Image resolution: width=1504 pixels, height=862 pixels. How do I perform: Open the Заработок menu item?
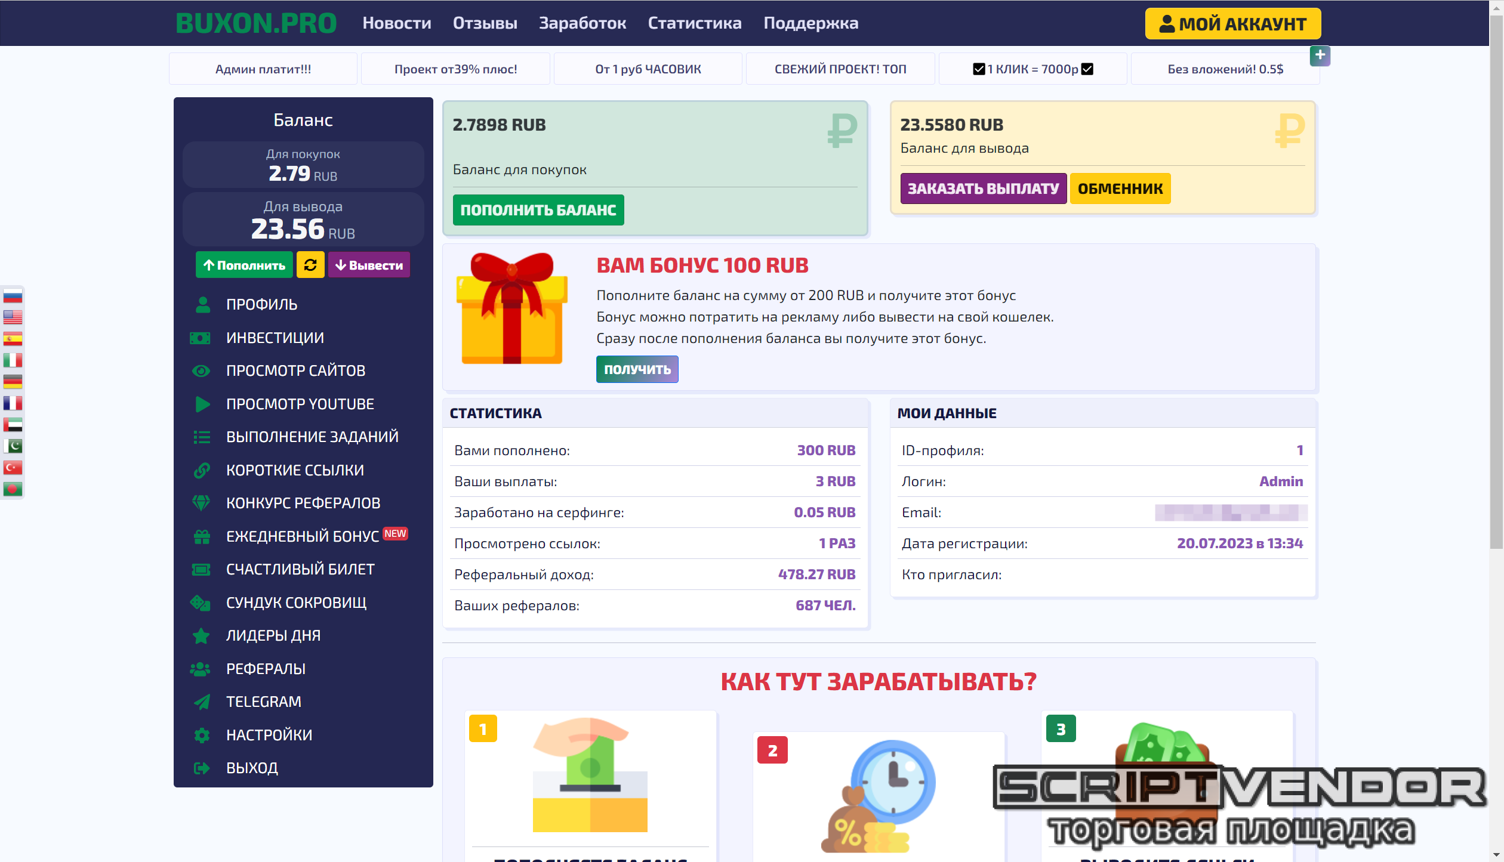coord(583,23)
